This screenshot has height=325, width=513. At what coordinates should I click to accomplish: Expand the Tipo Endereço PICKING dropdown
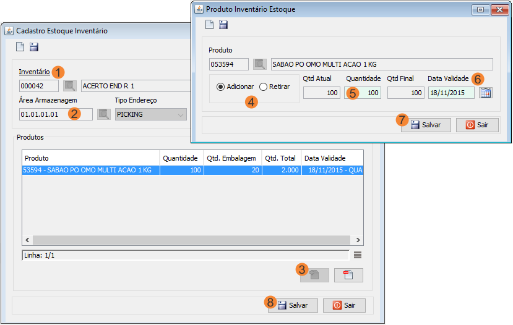(180, 114)
